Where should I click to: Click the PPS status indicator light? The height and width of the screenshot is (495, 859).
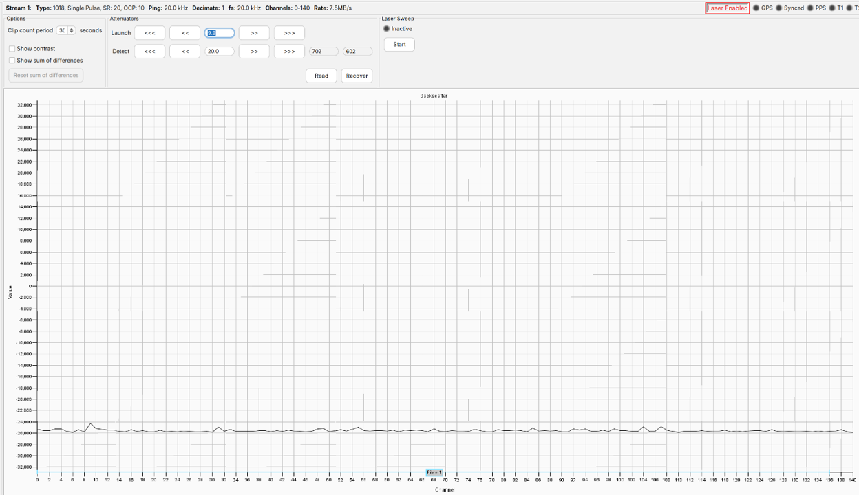point(810,8)
